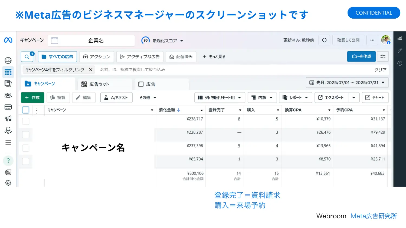Expand the date range 2025/07/01 dropdown
This screenshot has height=228, width=406.
[347, 83]
